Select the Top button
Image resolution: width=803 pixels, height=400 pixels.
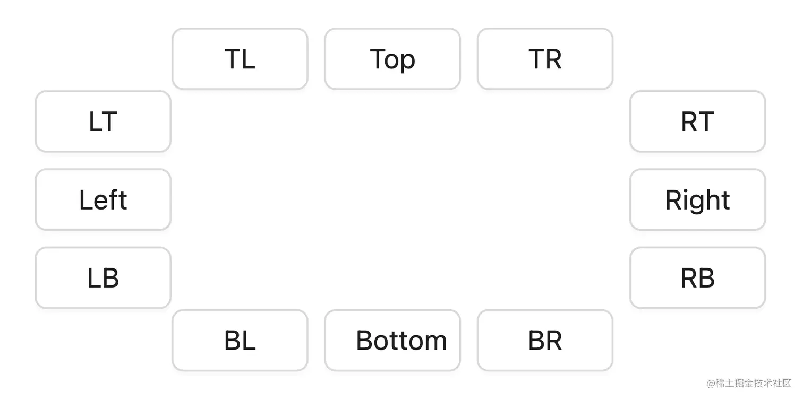tap(392, 59)
